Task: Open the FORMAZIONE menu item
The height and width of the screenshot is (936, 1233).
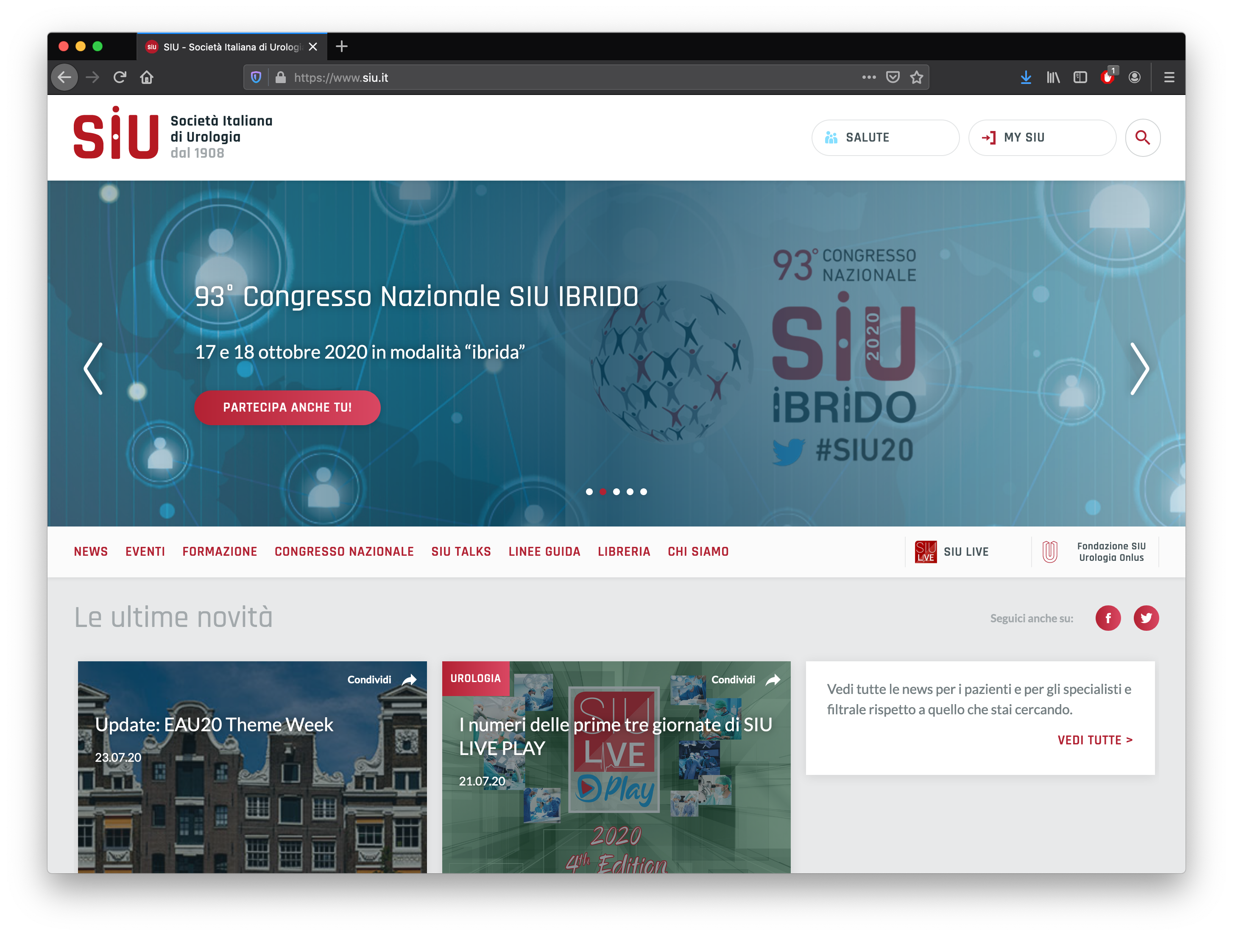Action: click(x=220, y=552)
